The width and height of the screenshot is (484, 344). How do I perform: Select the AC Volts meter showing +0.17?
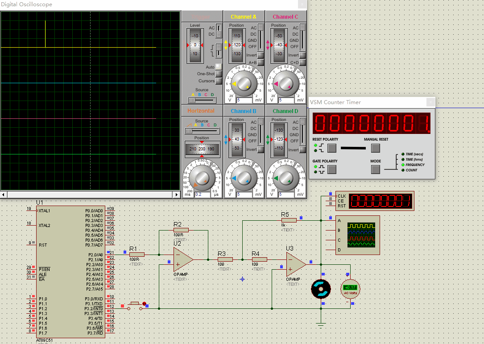pos(350,288)
